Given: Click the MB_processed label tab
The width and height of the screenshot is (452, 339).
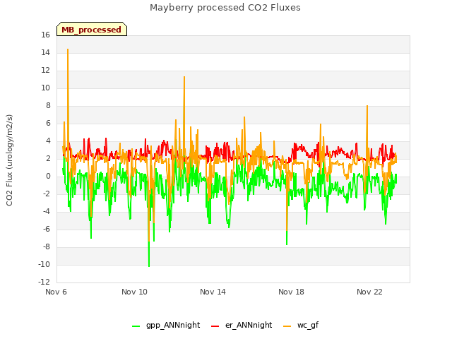Looking at the screenshot, I should point(92,29).
